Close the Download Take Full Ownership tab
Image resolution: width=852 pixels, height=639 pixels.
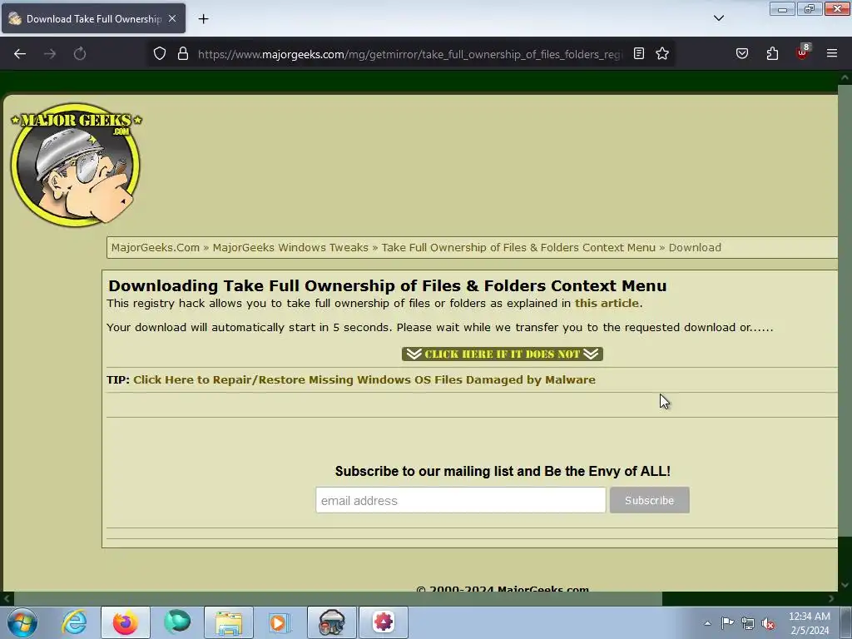pos(172,18)
